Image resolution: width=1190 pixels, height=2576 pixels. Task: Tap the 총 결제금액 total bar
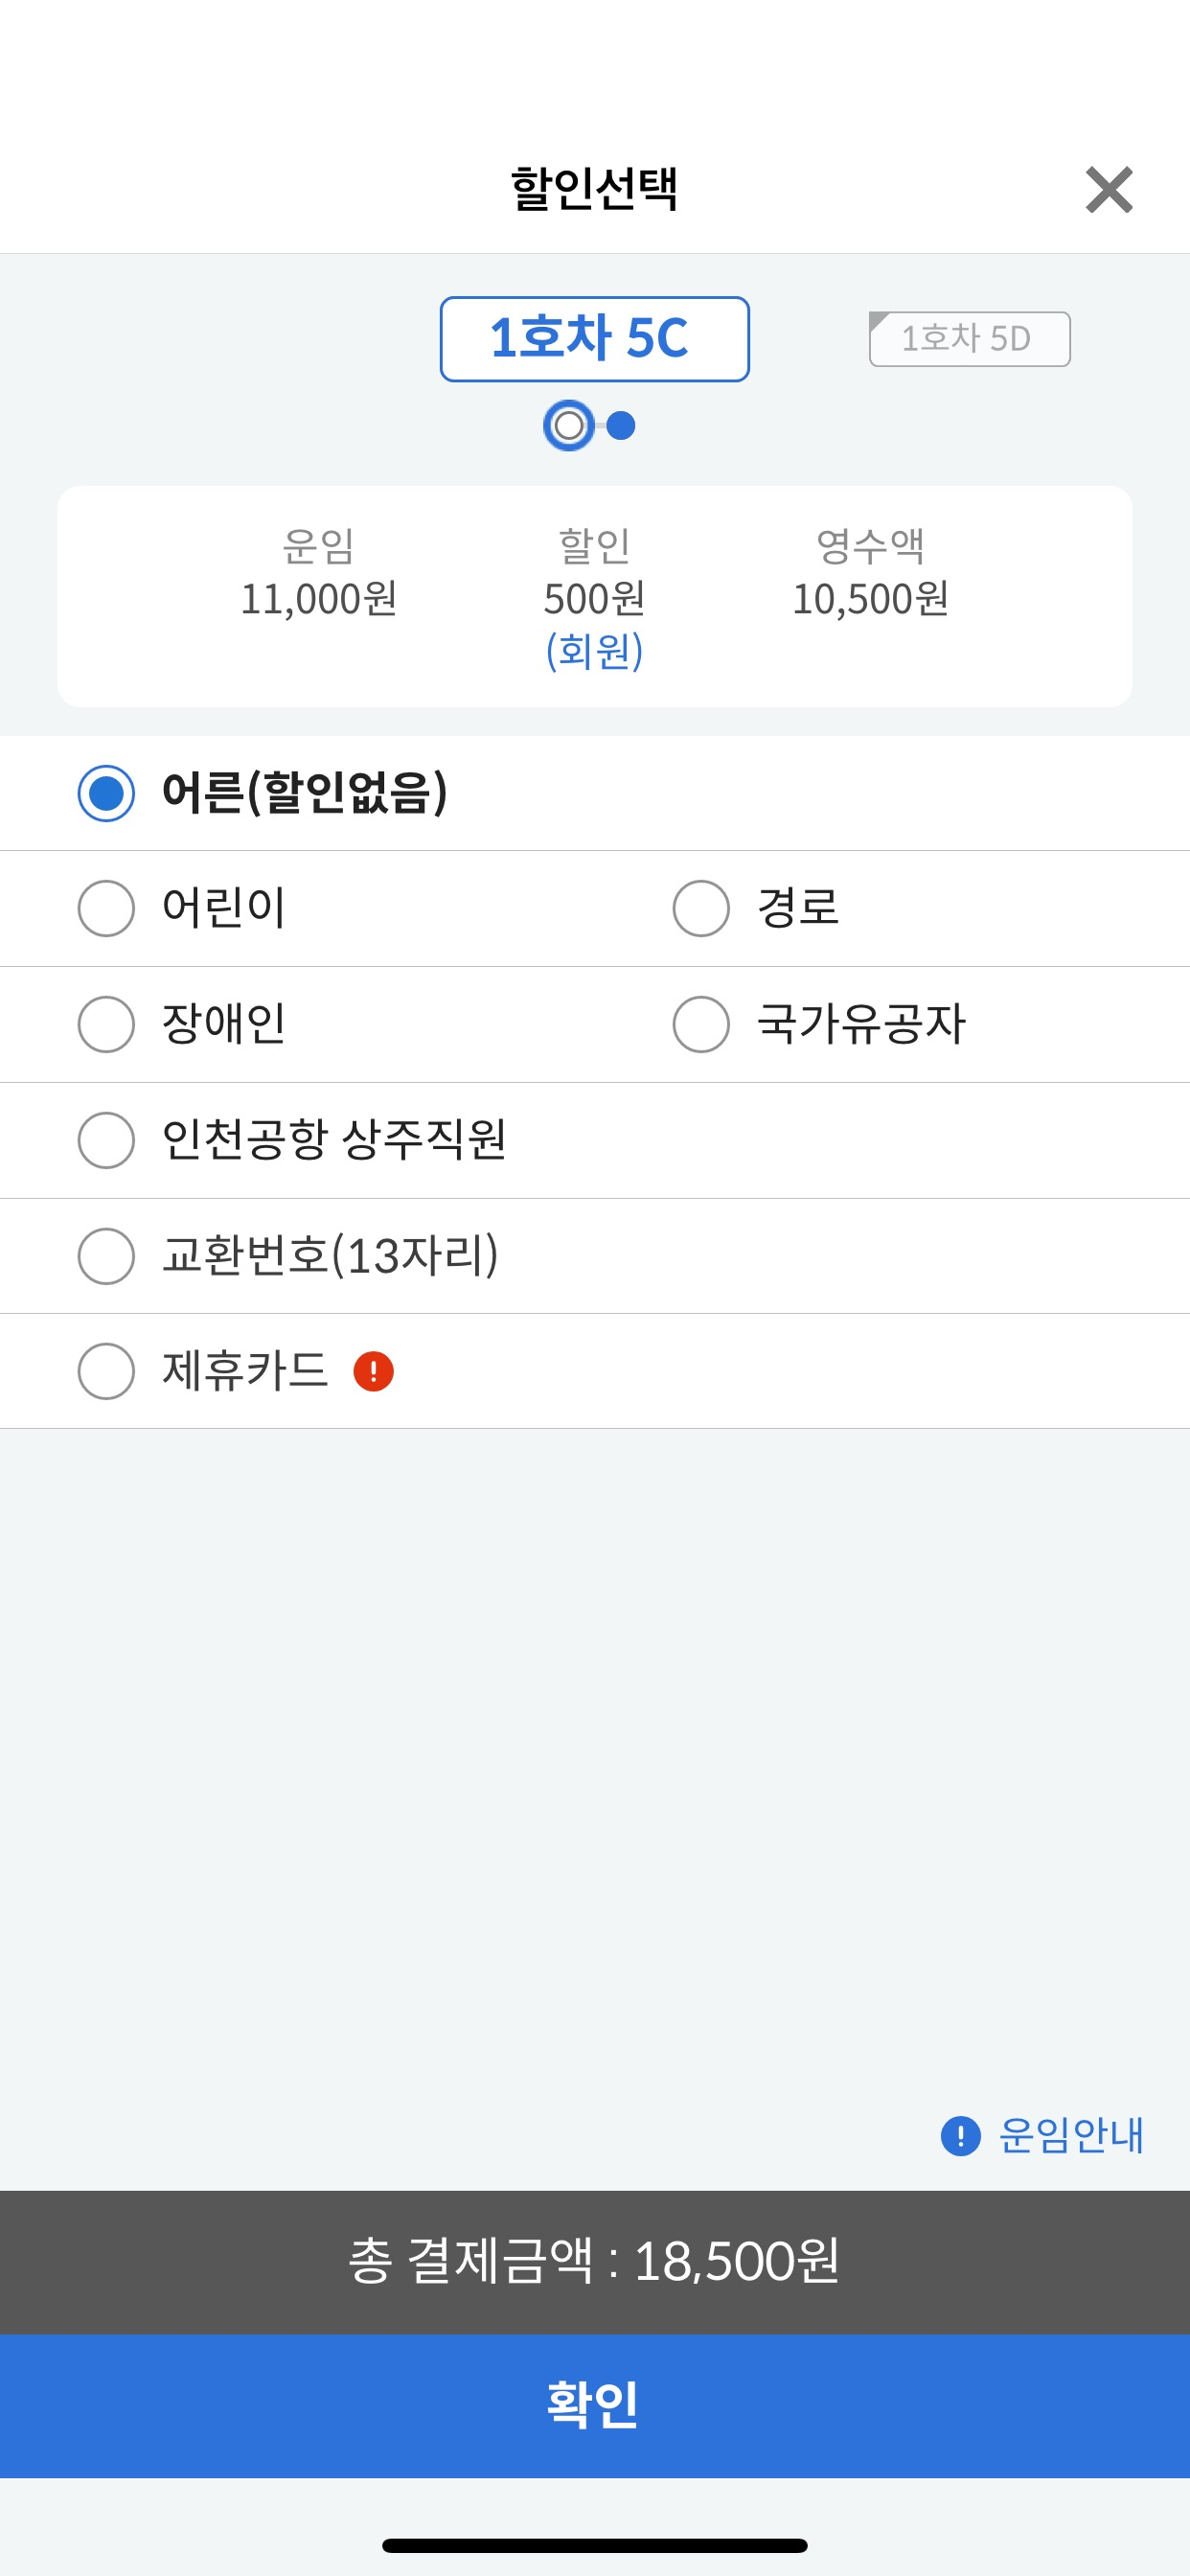pos(595,2262)
